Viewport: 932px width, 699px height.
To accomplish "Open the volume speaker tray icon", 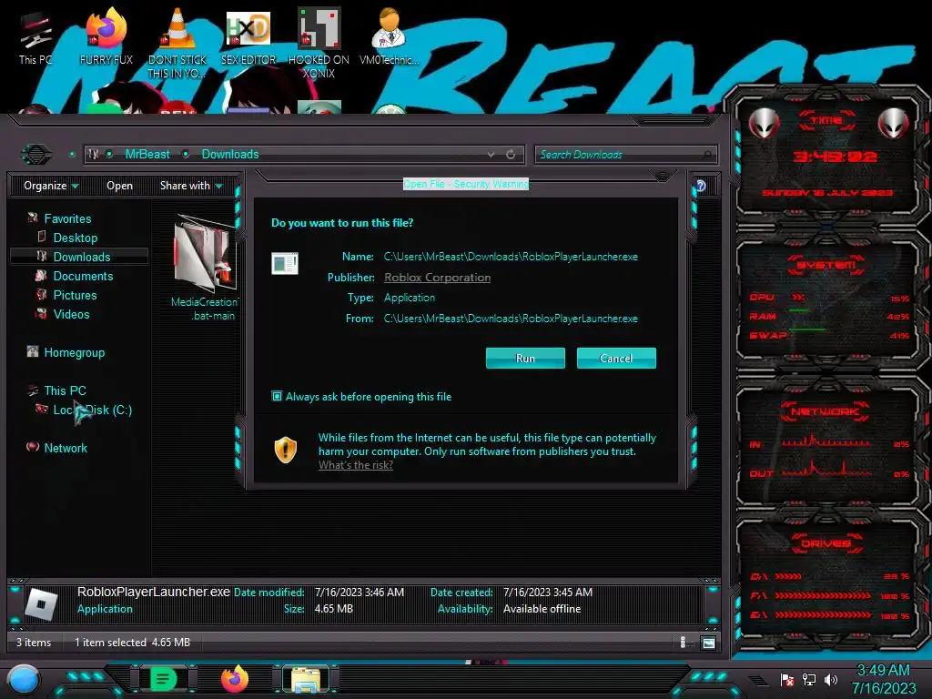I will click(830, 679).
